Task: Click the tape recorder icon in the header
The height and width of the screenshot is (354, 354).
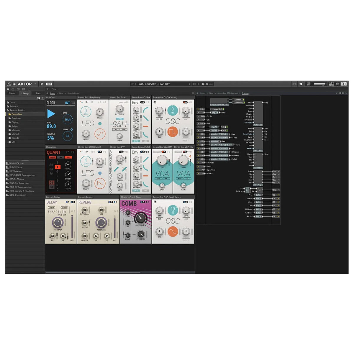Action: pos(294,84)
